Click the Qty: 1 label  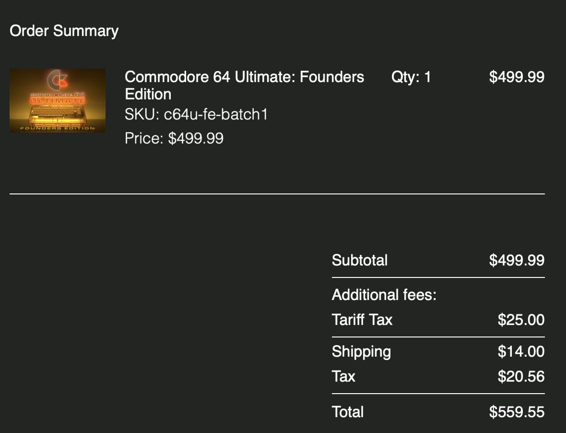click(x=411, y=77)
